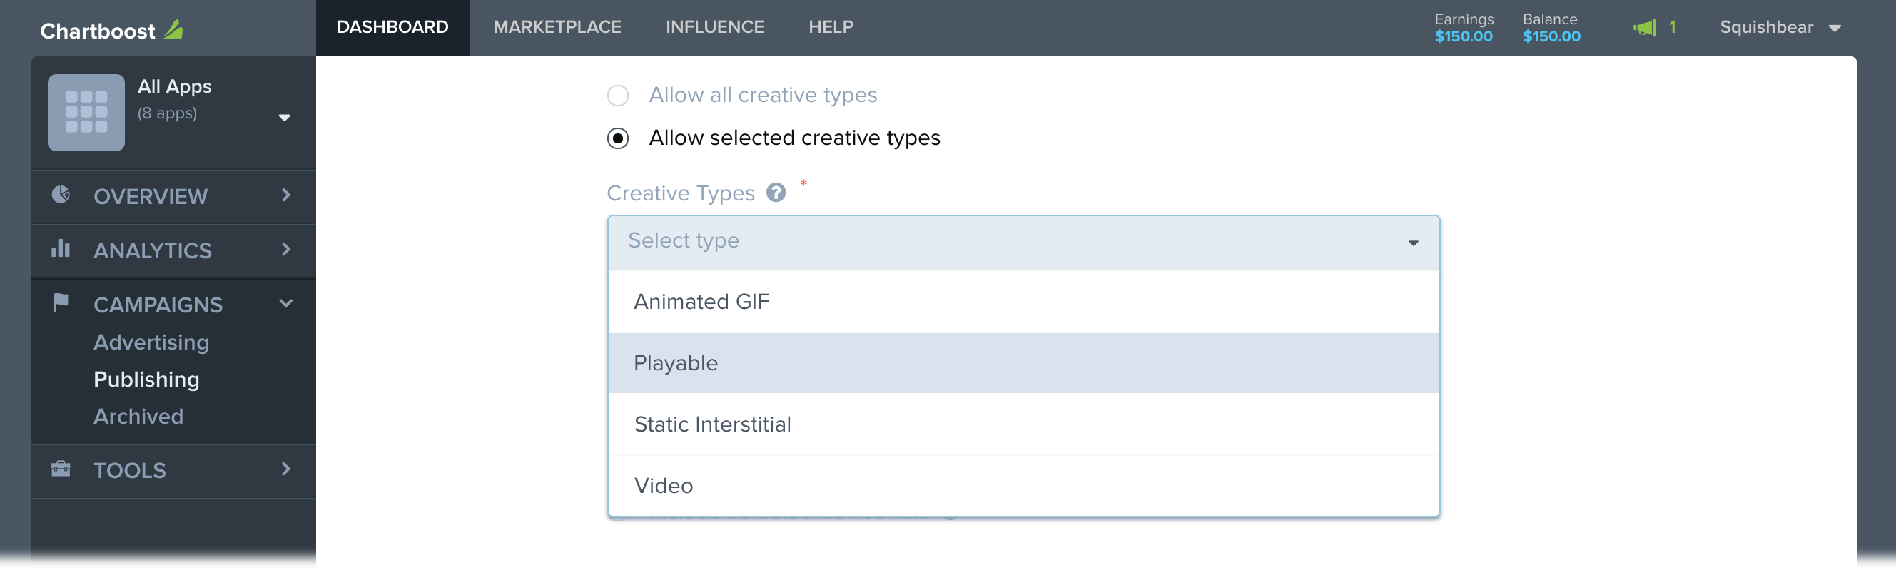Open the Creative Types help question mark
Image resolution: width=1896 pixels, height=570 pixels.
776,193
